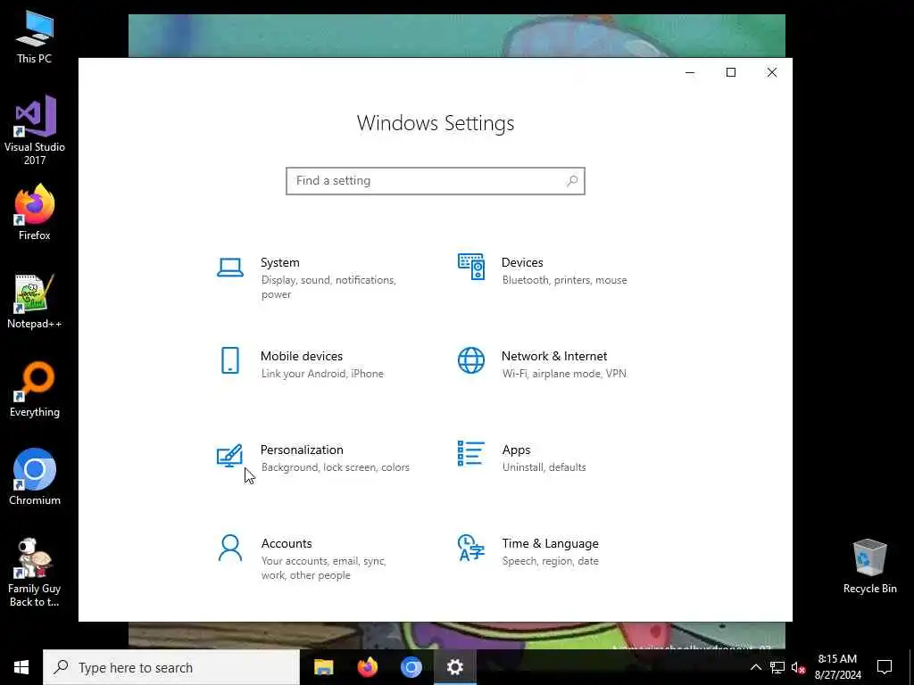The width and height of the screenshot is (914, 685).
Task: Select the Chromium desktop shortcut
Action: click(35, 477)
